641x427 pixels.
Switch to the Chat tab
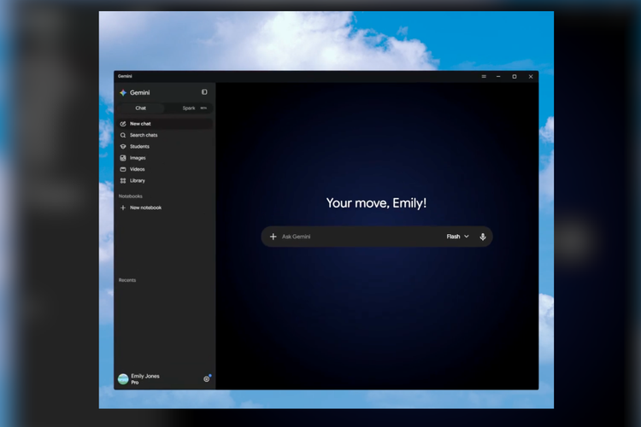141,108
